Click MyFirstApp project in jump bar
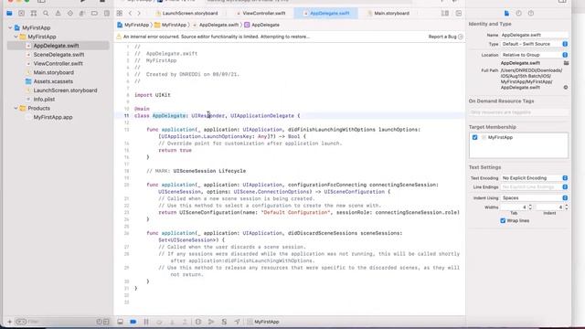The height and width of the screenshot is (329, 585). [133, 25]
